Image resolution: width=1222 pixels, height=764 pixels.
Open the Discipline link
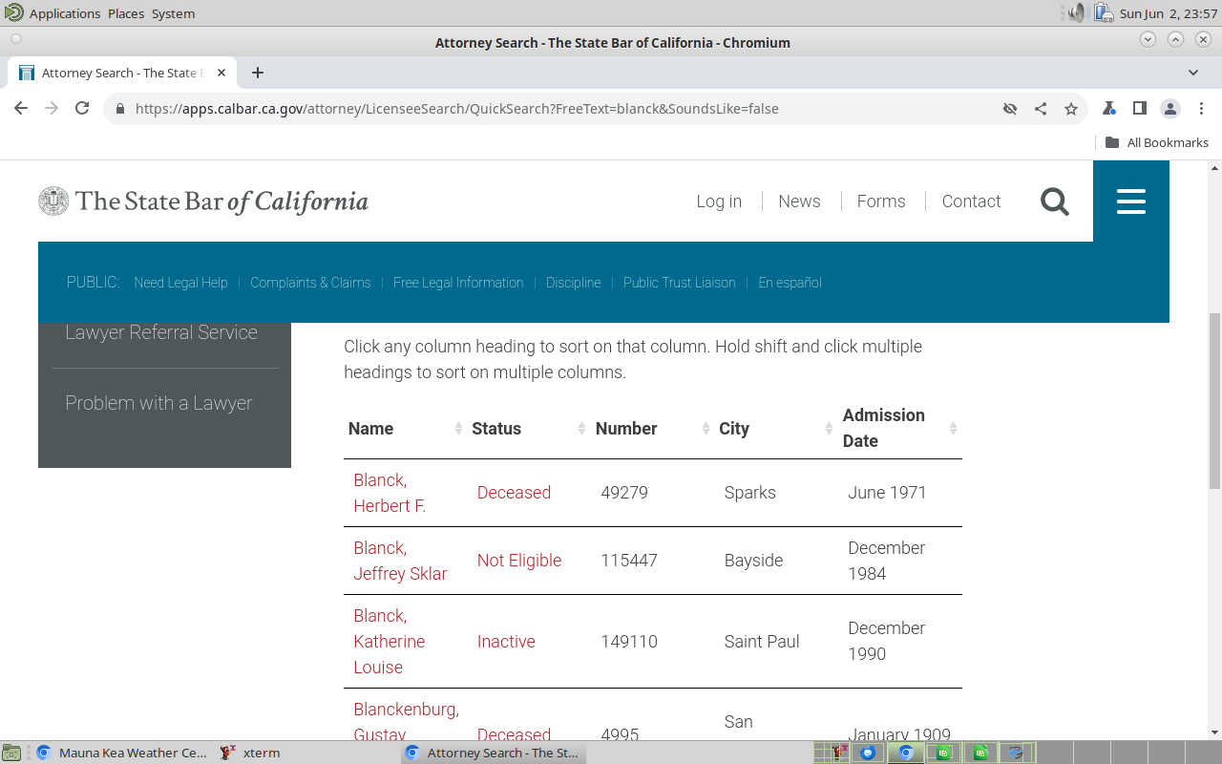[574, 283]
